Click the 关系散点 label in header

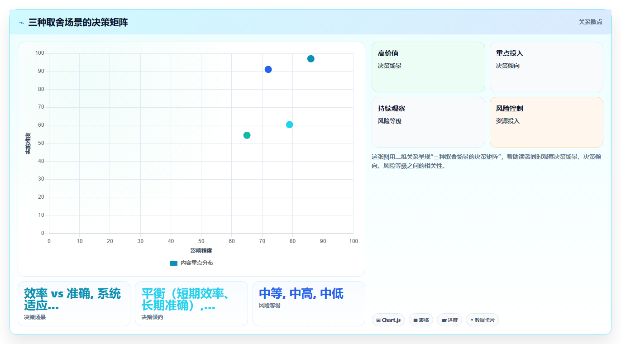[590, 22]
